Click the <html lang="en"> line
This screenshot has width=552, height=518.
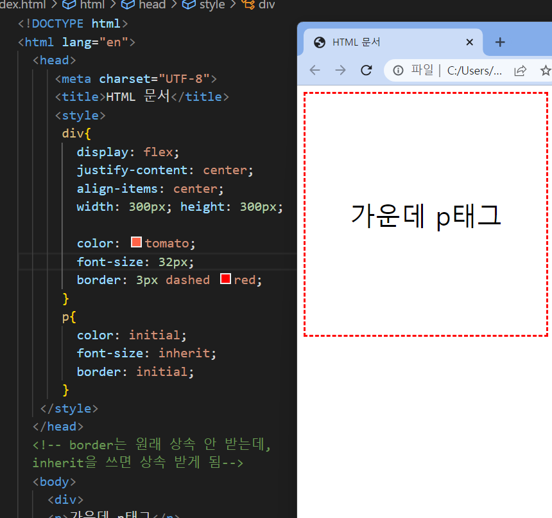click(77, 42)
